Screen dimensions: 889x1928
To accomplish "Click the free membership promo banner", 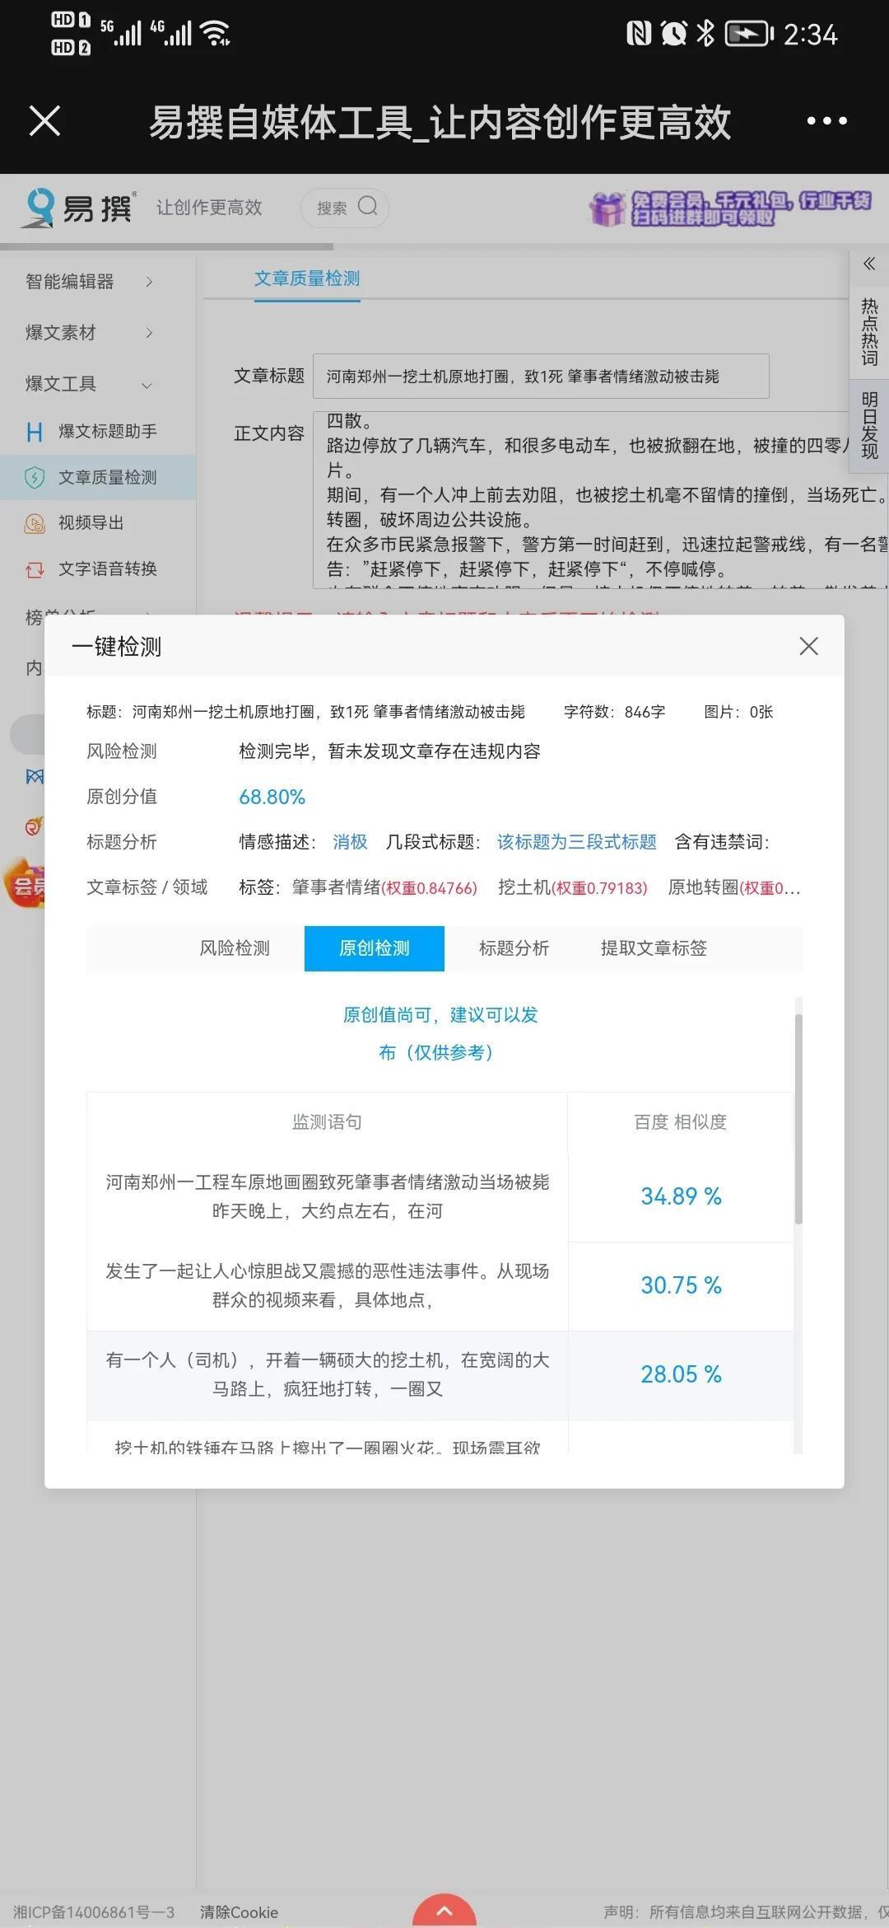I will pyautogui.click(x=729, y=208).
